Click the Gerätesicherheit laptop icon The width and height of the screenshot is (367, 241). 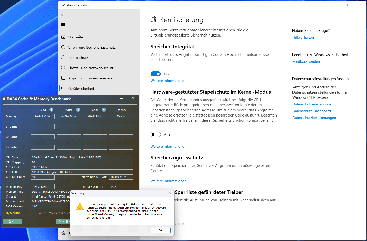click(x=63, y=88)
